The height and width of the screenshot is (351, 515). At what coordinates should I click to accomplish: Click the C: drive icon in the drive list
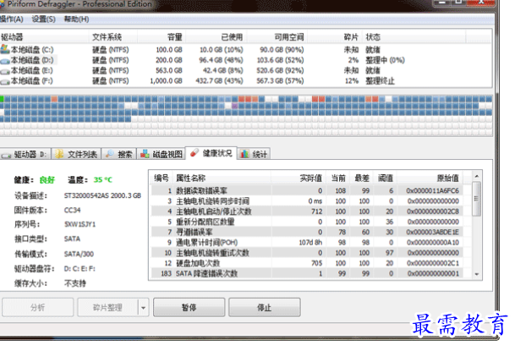click(x=5, y=50)
